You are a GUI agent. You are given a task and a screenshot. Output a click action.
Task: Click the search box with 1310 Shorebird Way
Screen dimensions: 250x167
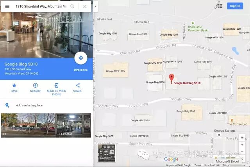(x=41, y=6)
